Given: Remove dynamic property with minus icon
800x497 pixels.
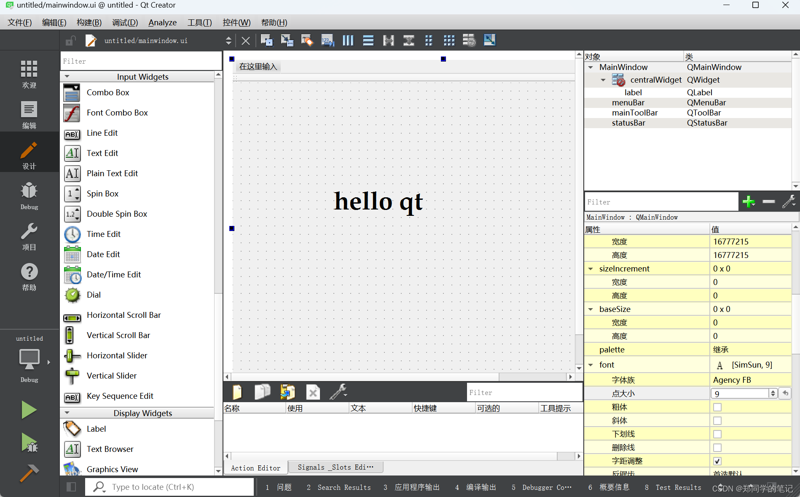Looking at the screenshot, I should (769, 202).
